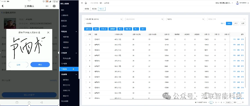The width and height of the screenshot is (250, 106).
Task: Close the signature dialog with the X
Action: [48, 33]
